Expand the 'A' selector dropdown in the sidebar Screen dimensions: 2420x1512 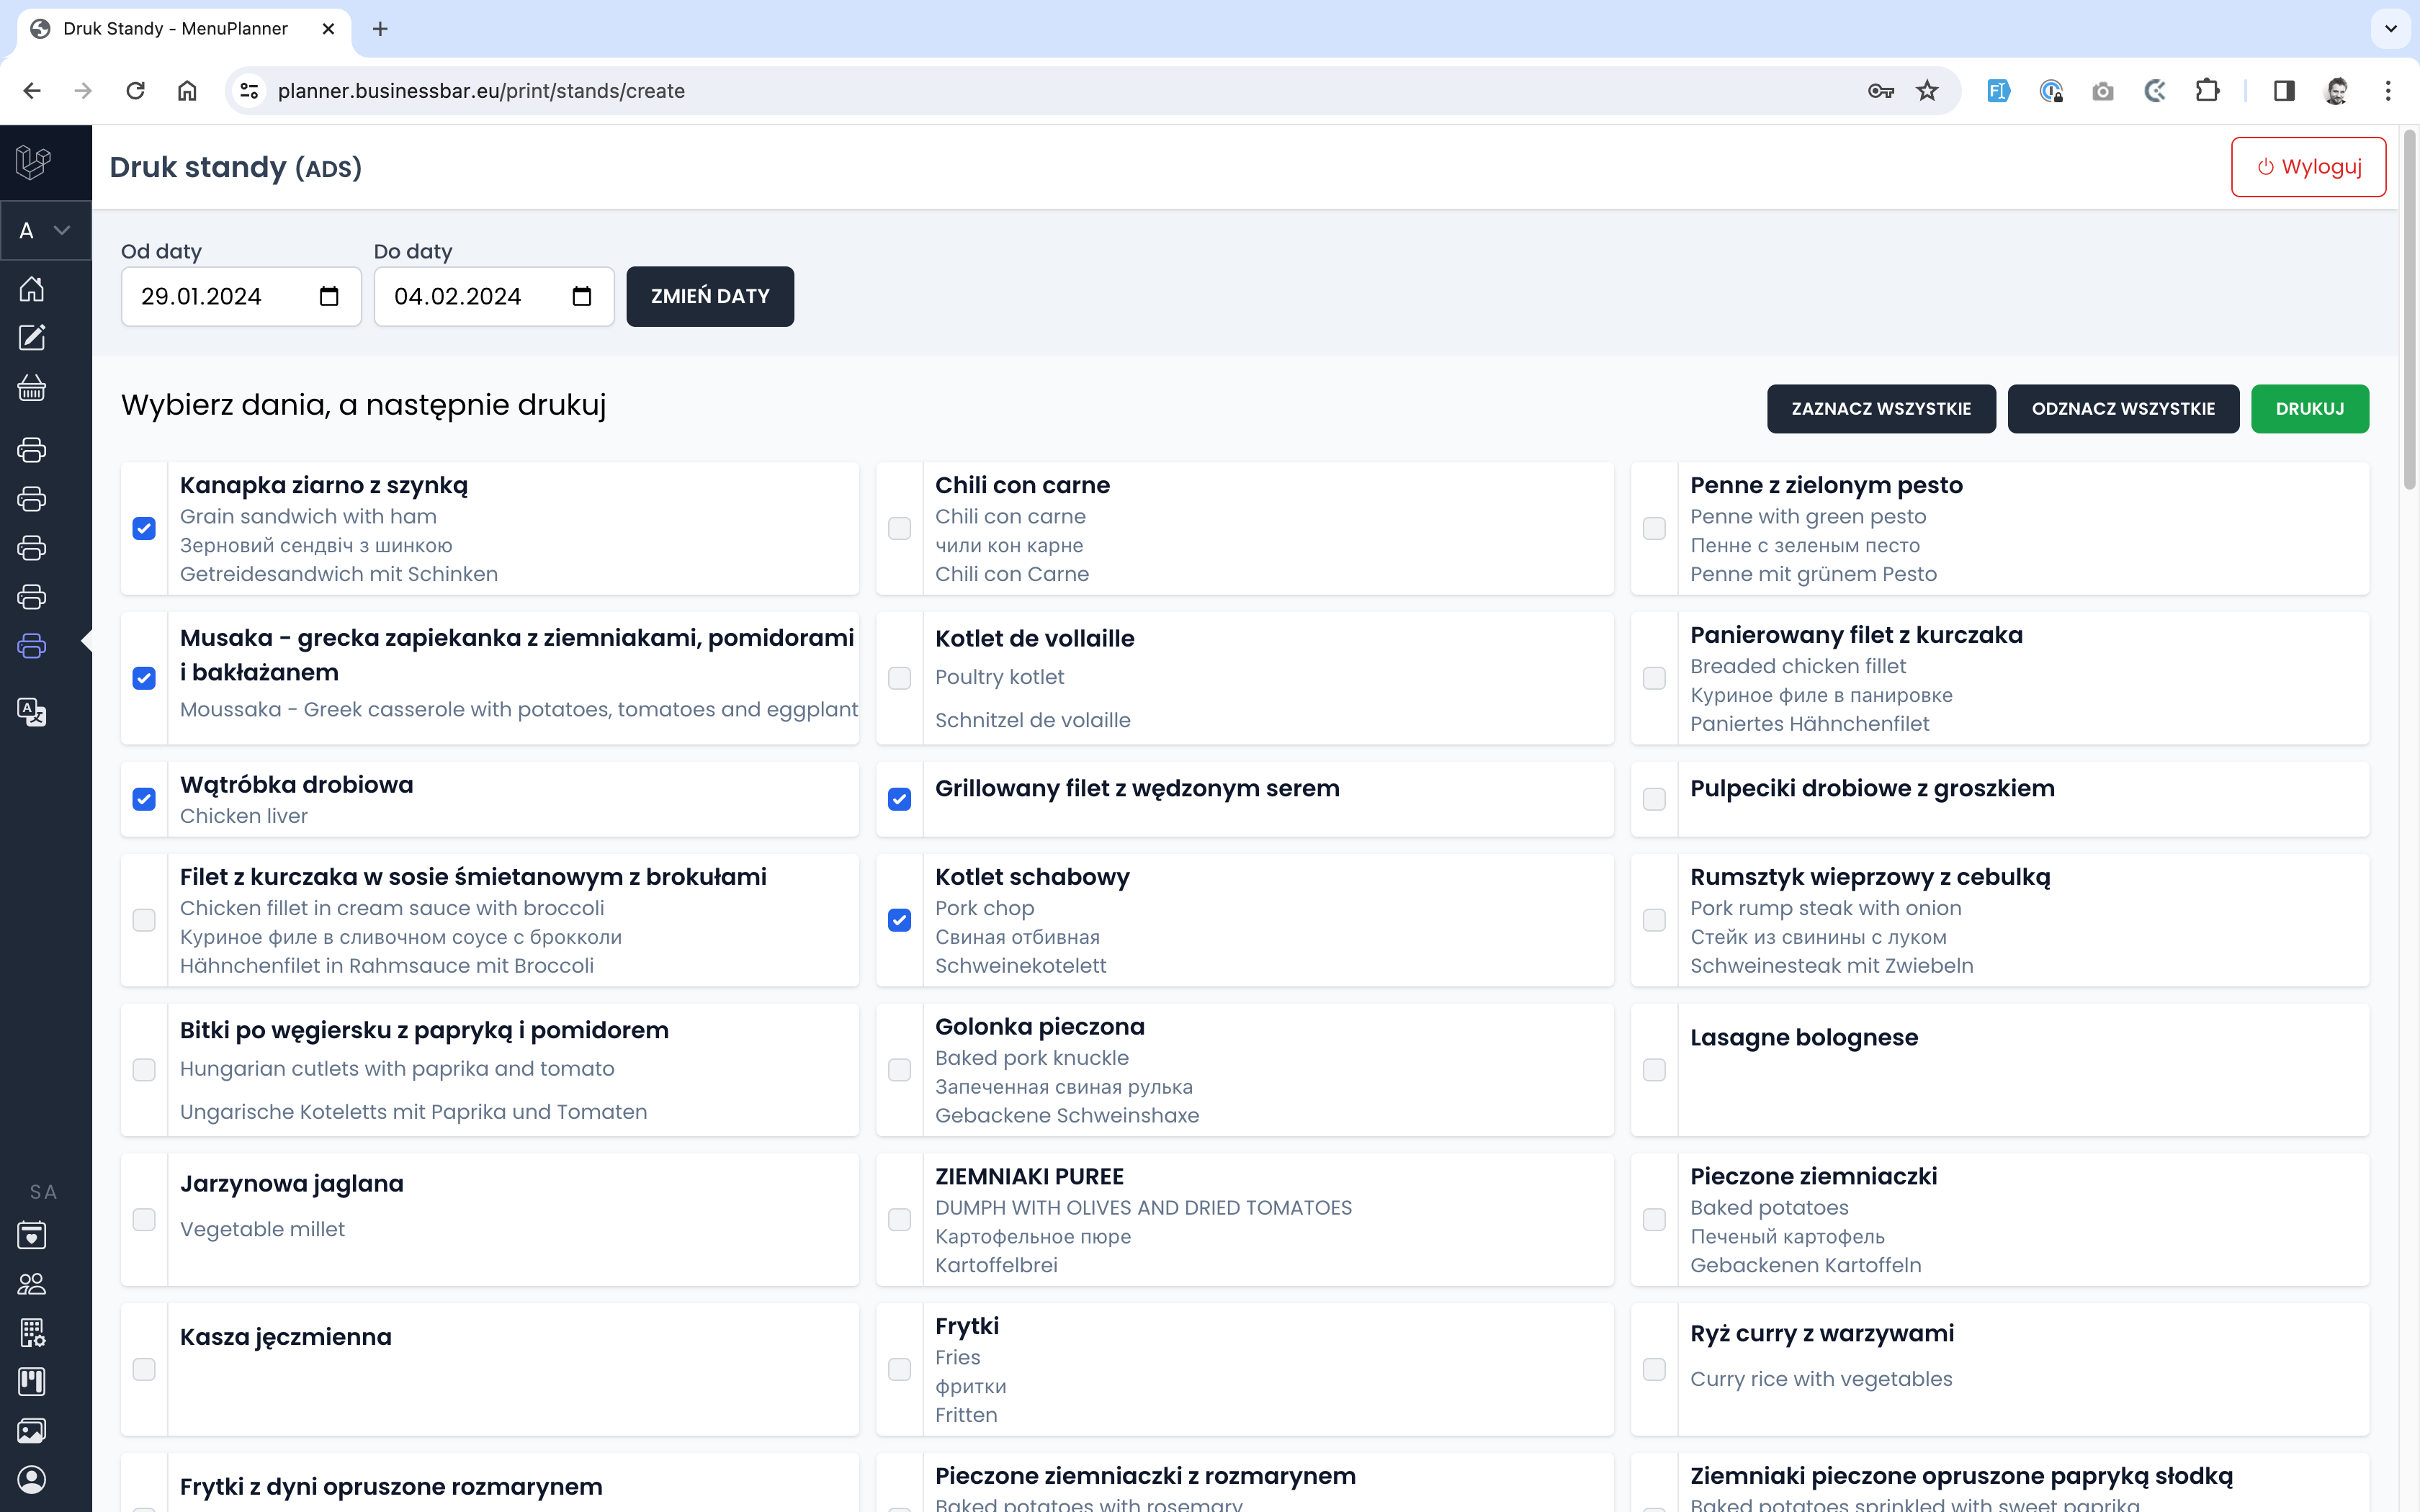coord(45,230)
